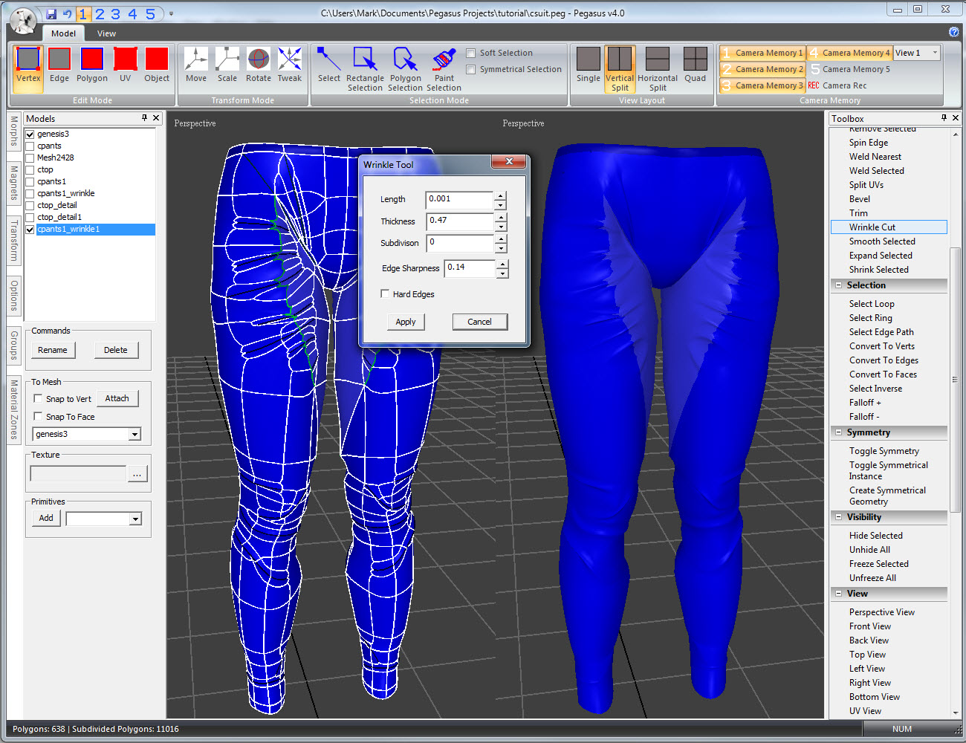Set view layout to Quad
The height and width of the screenshot is (743, 966).
[x=696, y=65]
